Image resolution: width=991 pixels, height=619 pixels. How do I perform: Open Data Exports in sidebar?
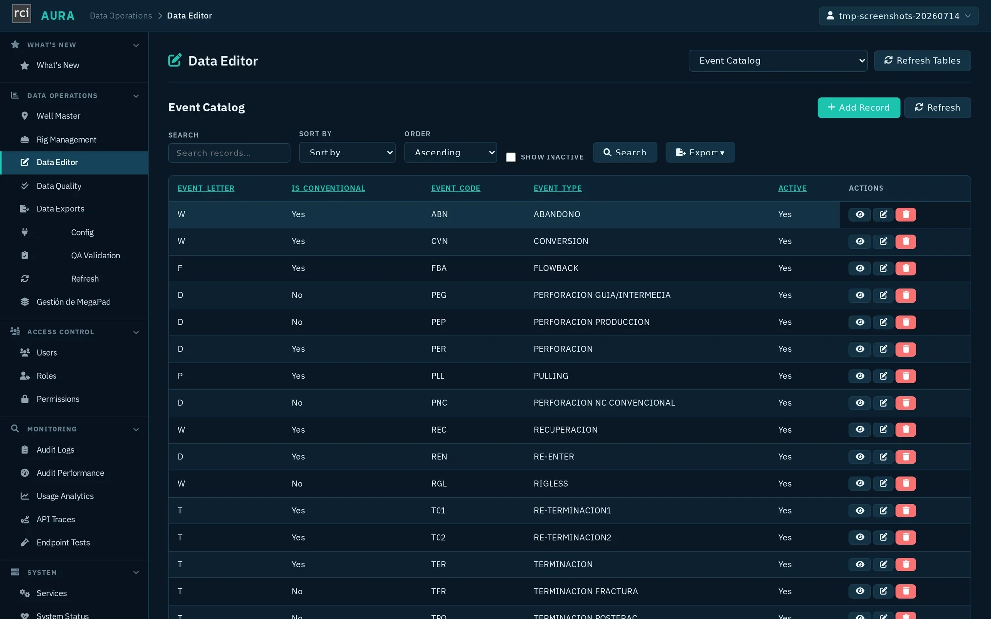(x=74, y=209)
